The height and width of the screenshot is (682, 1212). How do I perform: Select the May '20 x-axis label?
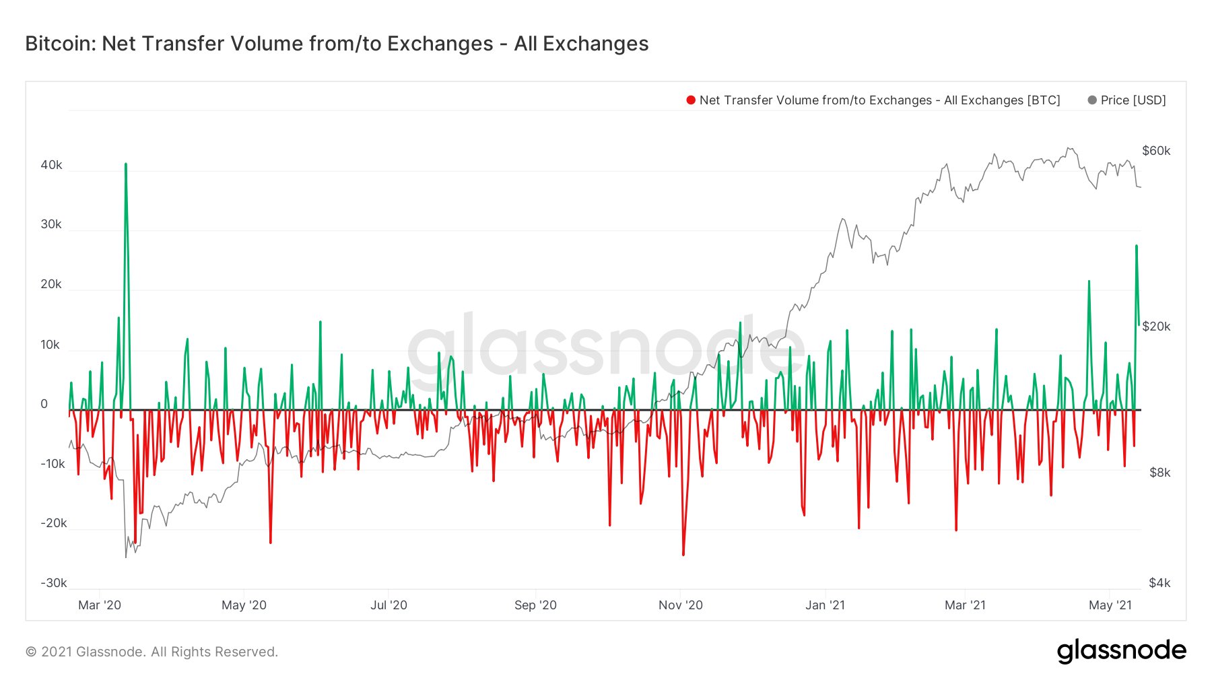pyautogui.click(x=244, y=605)
